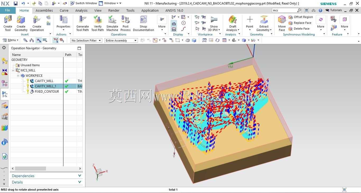Switch to Machine Tool View
The height and width of the screenshot is (193, 361).
click(x=32, y=40)
